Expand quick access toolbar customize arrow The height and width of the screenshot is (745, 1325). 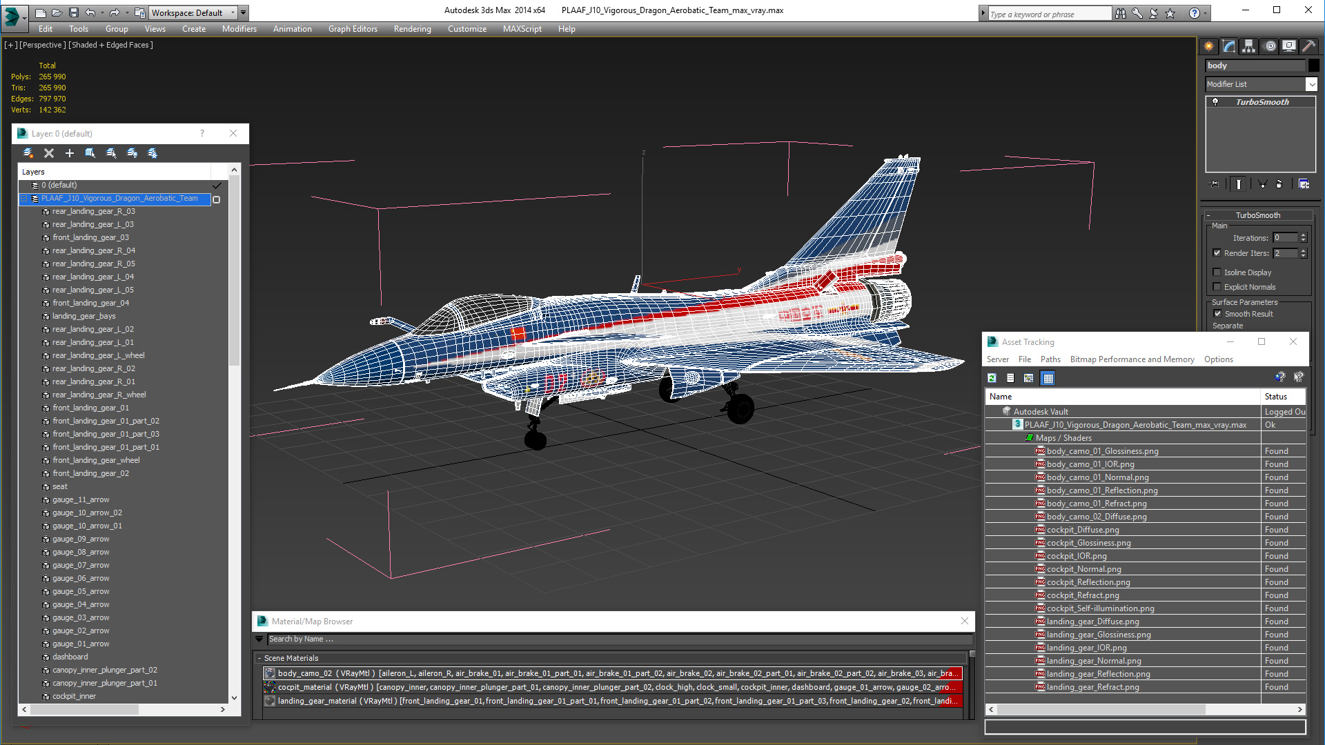click(x=244, y=12)
